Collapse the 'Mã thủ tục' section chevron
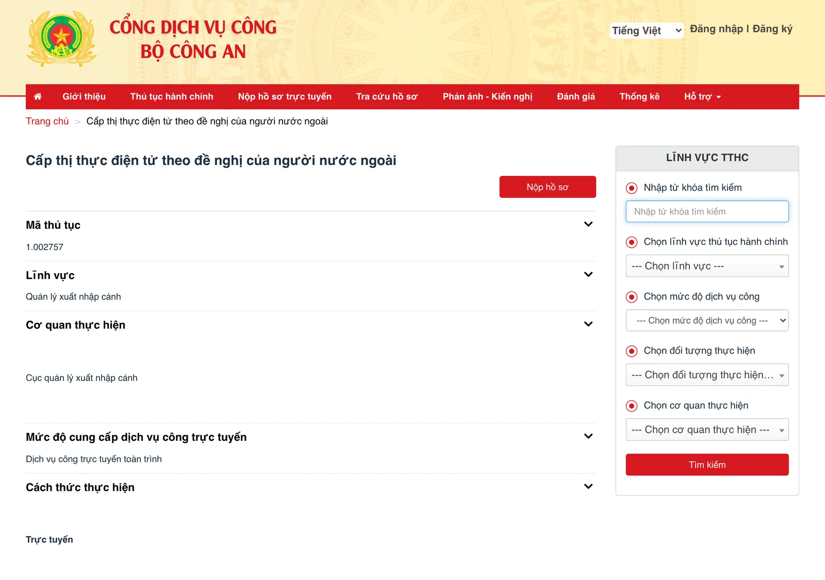Image resolution: width=825 pixels, height=580 pixels. tap(588, 224)
